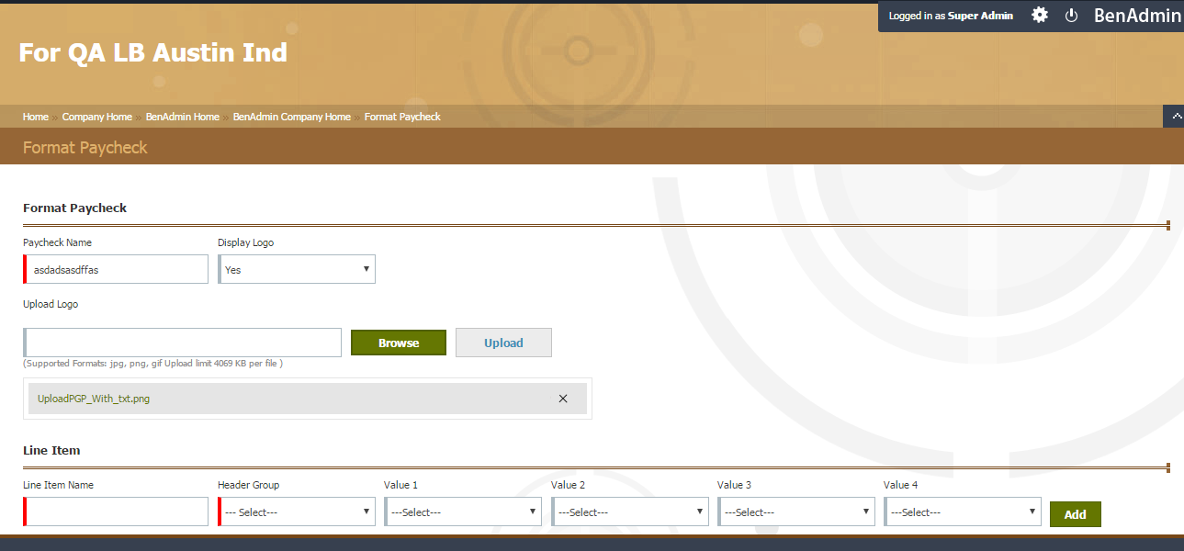Click the Line Item Name input field

pyautogui.click(x=118, y=512)
